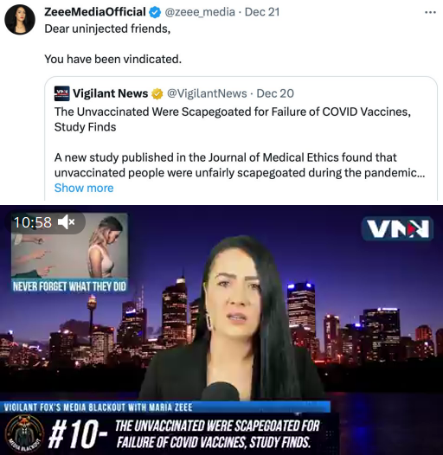Screen dimensions: 443x455
Task: Click the Media Blackout fox emblem
Action: click(x=24, y=434)
